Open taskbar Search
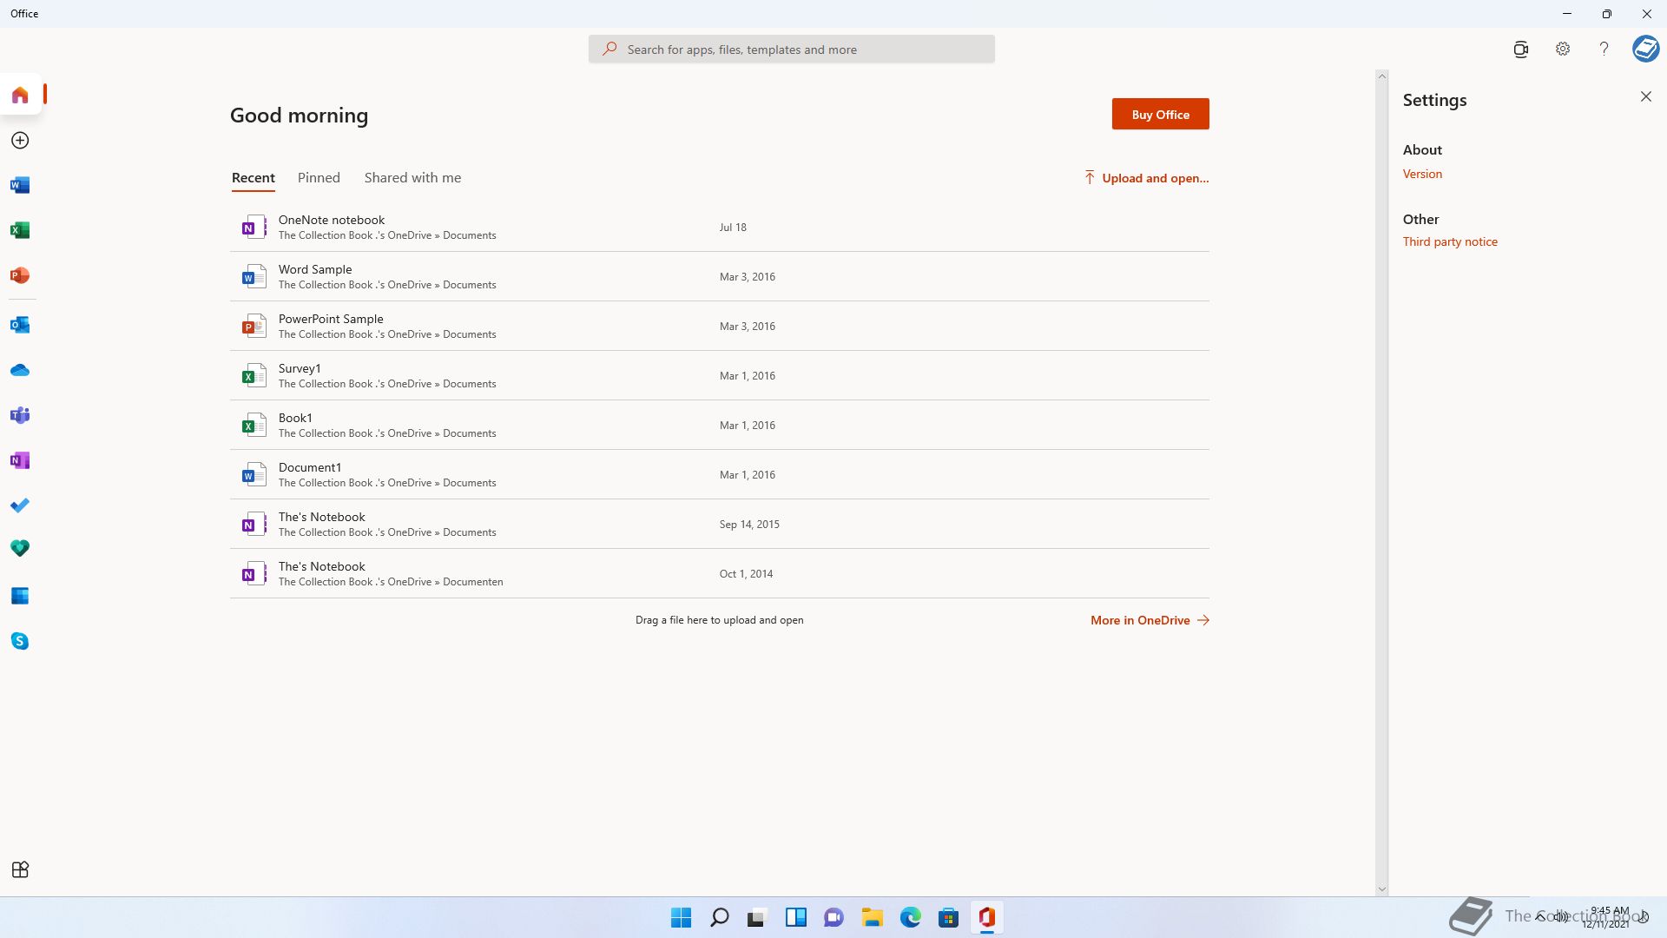Viewport: 1667px width, 938px height. click(719, 917)
